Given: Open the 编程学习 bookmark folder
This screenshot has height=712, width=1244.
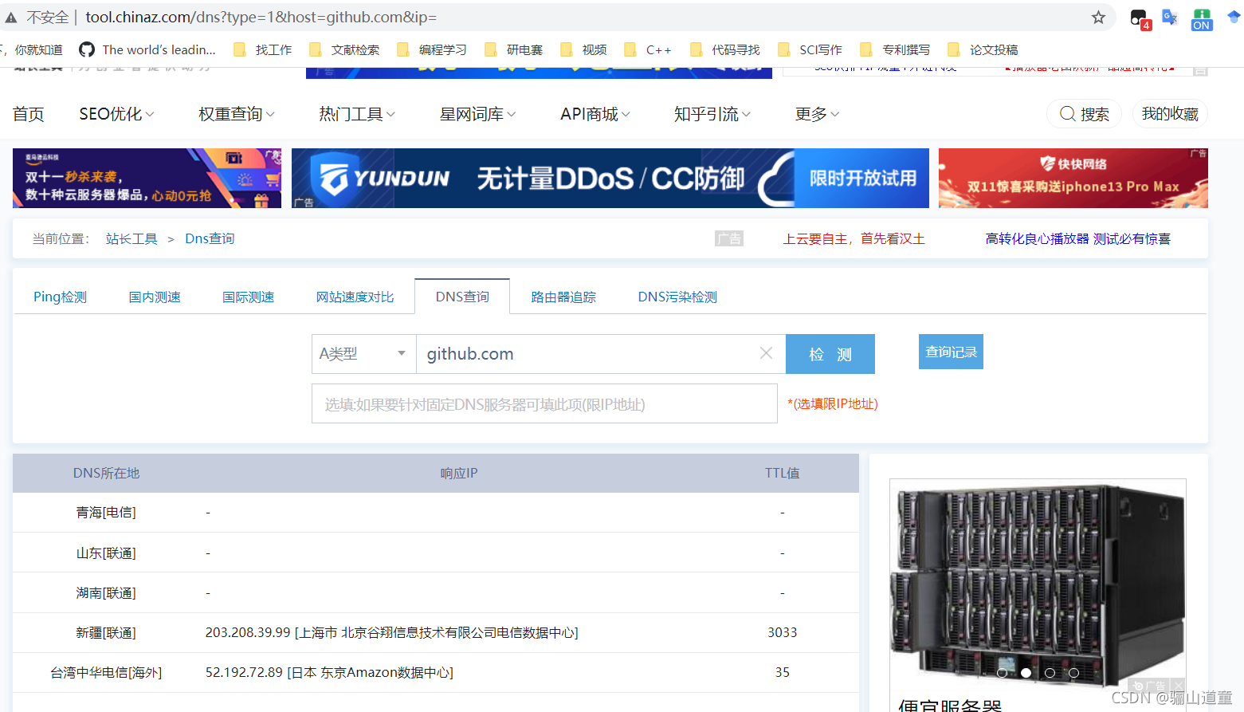Looking at the screenshot, I should coord(432,49).
